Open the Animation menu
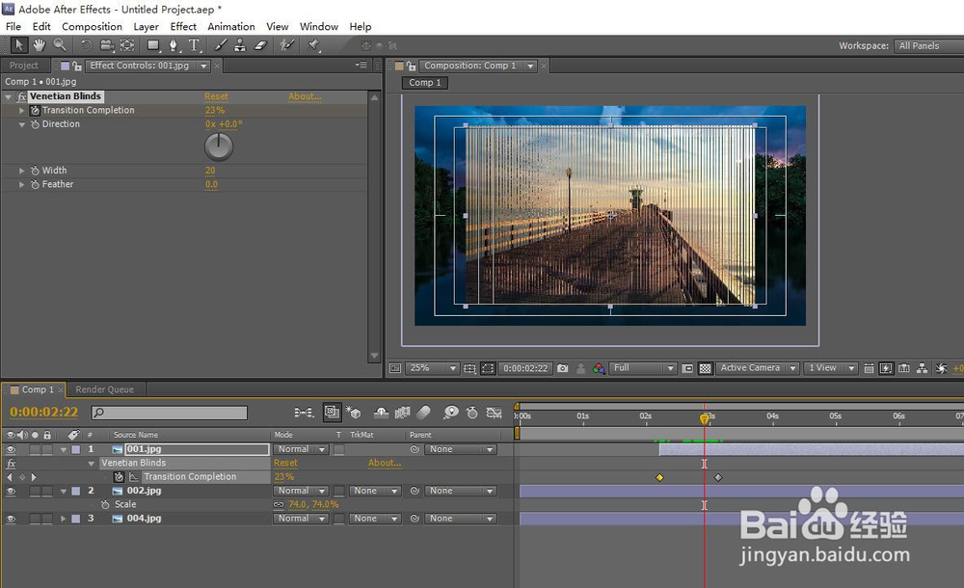Viewport: 964px width, 588px height. coord(230,26)
